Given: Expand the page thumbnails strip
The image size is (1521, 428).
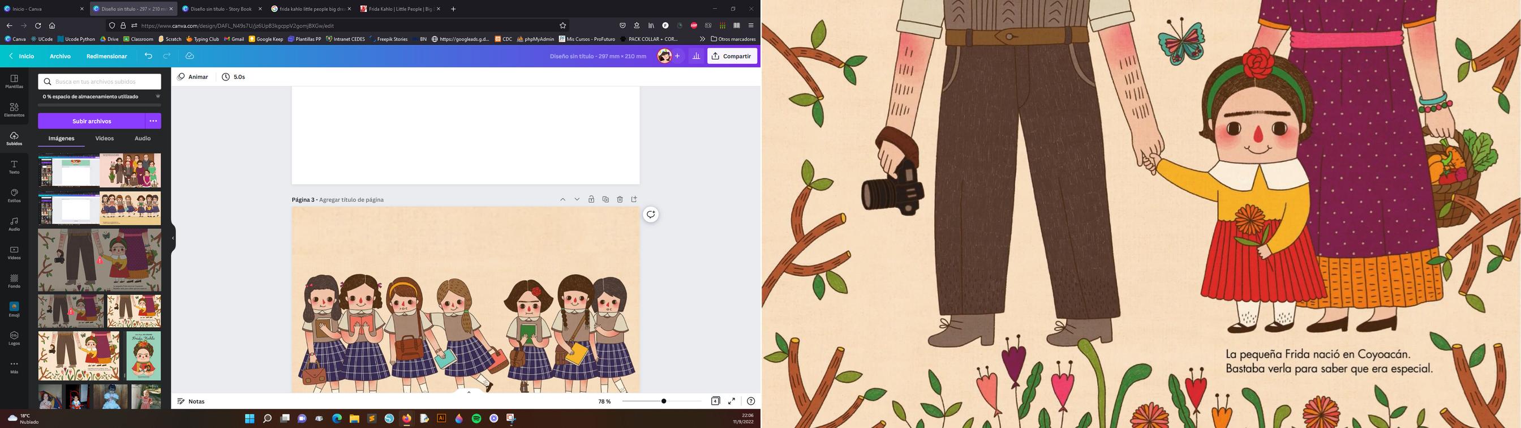Looking at the screenshot, I should coord(469,391).
